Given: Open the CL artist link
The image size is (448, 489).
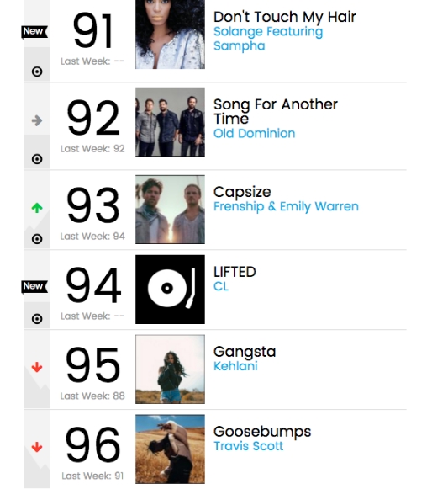Looking at the screenshot, I should pyautogui.click(x=221, y=286).
